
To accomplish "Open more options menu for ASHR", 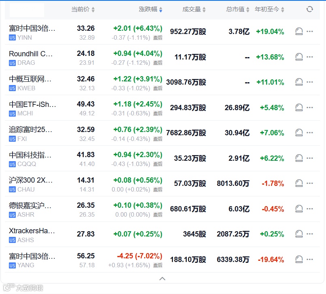I will (x=310, y=209).
